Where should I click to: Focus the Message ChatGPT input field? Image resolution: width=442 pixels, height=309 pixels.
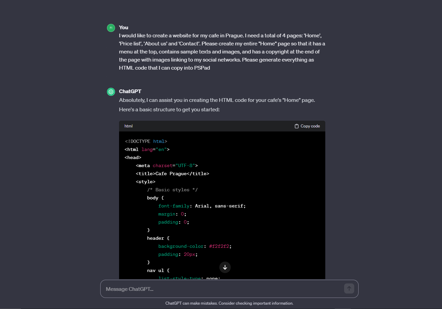pyautogui.click(x=229, y=289)
